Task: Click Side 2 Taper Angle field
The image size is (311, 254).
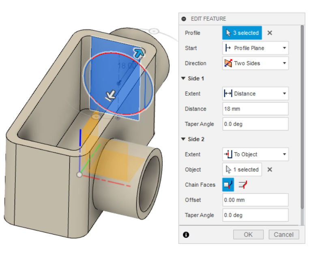Action: tap(255, 215)
